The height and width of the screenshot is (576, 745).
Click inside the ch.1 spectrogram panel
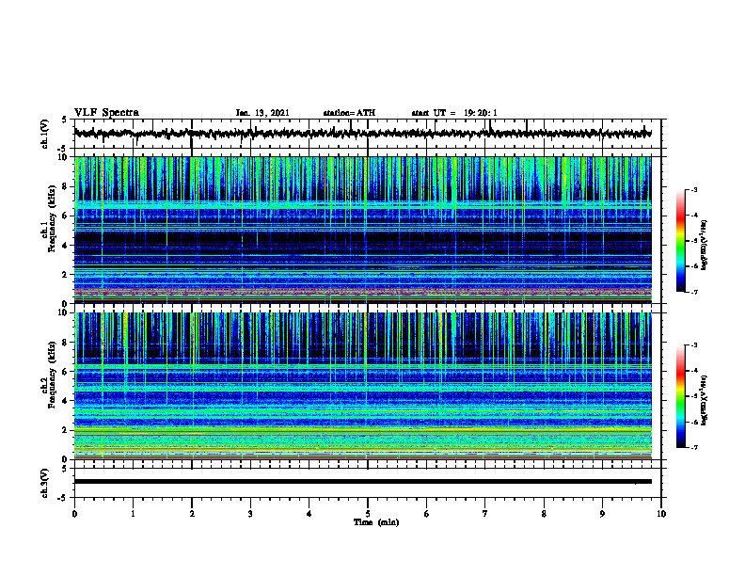[362, 230]
